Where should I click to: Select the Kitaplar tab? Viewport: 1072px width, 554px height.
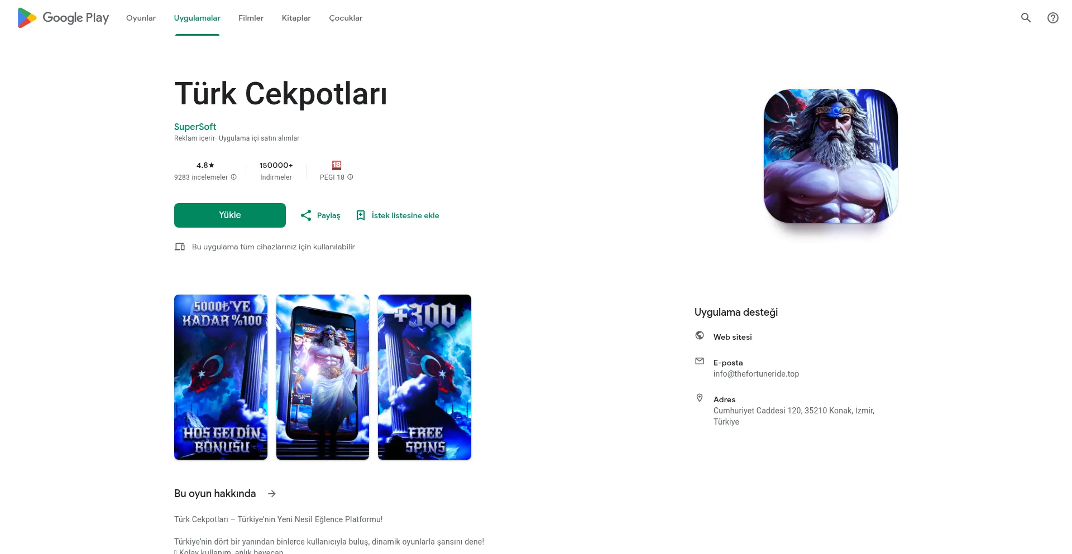click(296, 18)
